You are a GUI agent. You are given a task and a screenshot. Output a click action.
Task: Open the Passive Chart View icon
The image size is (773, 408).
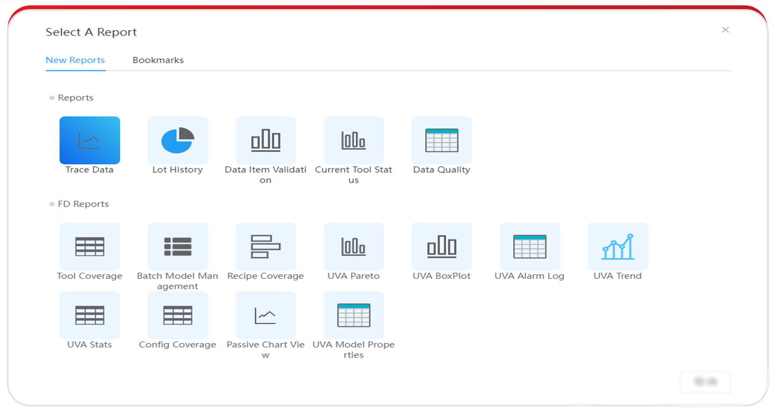[266, 315]
